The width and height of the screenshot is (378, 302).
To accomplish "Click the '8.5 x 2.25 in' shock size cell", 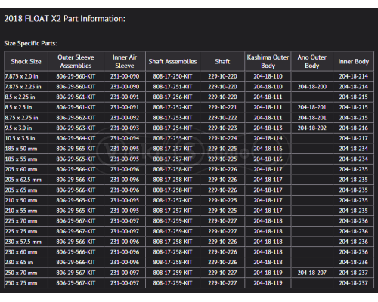I will [x=26, y=97].
